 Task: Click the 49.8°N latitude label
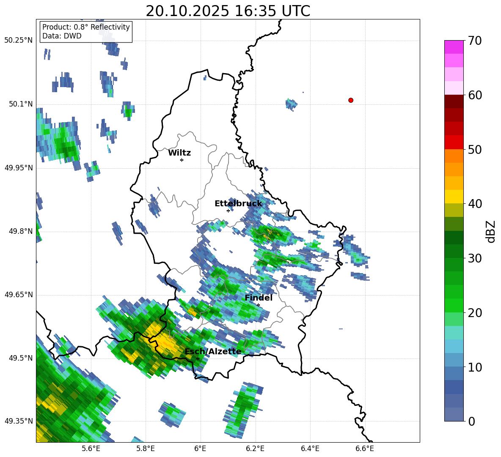coord(21,231)
